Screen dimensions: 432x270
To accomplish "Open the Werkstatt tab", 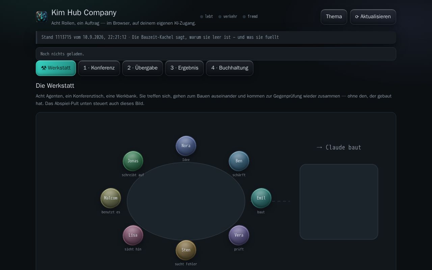I will pyautogui.click(x=56, y=68).
